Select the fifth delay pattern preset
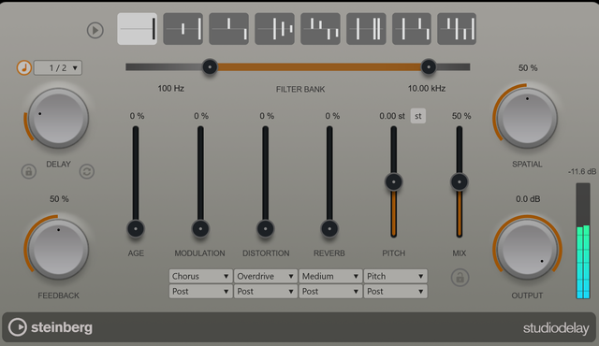The width and height of the screenshot is (599, 346). point(320,29)
